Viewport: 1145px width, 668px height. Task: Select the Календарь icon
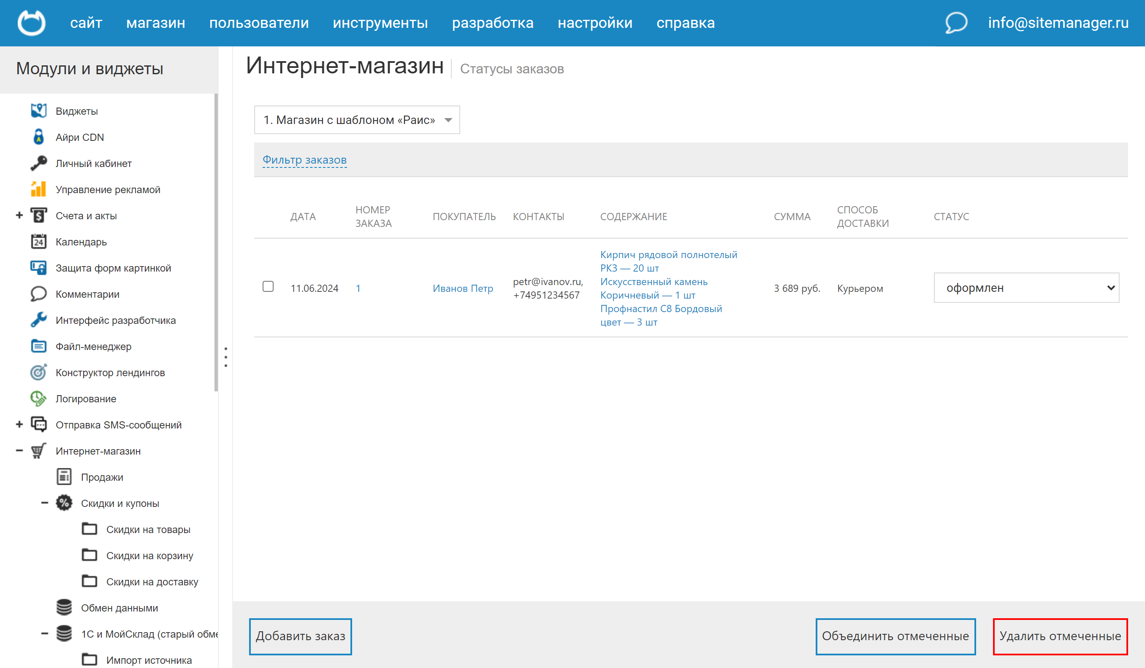[x=38, y=241]
